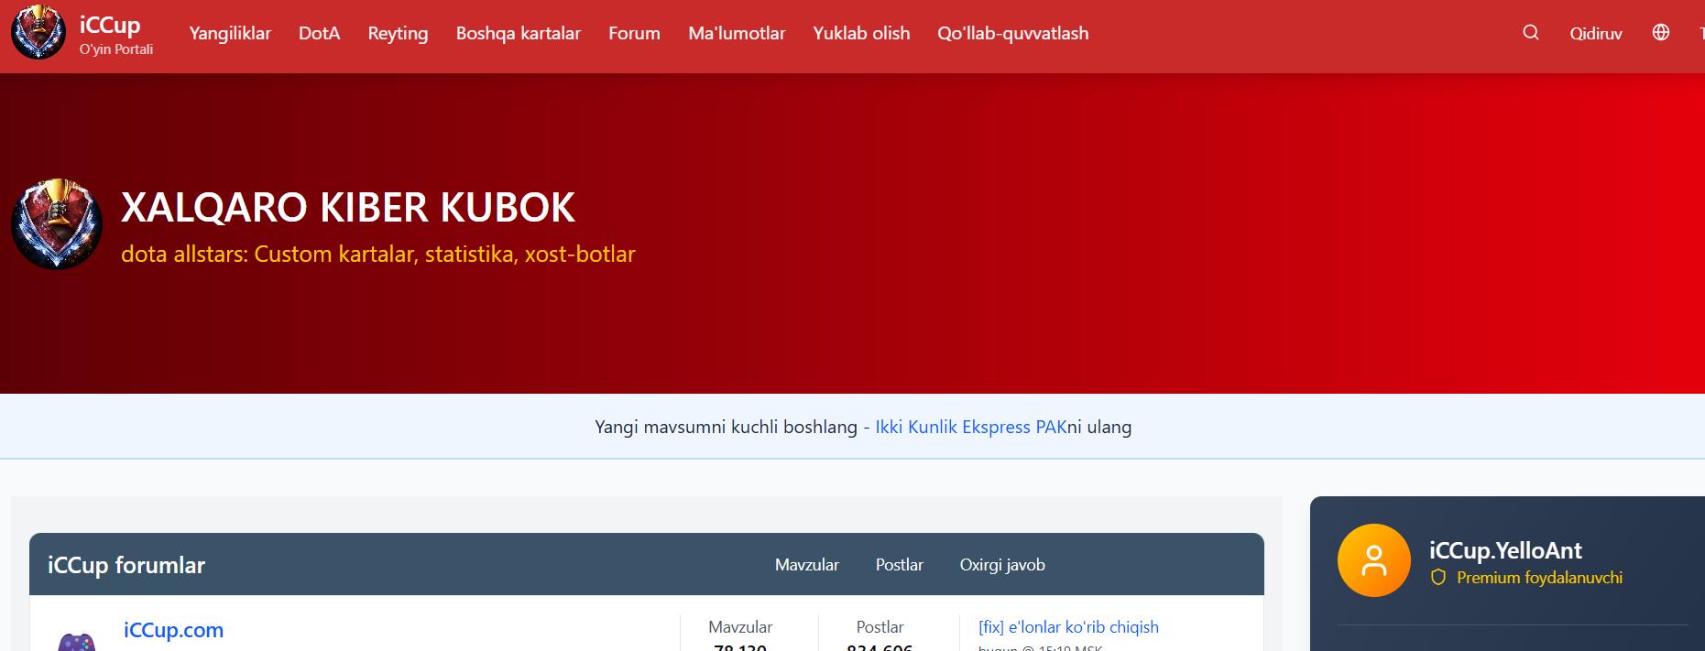This screenshot has width=1705, height=651.
Task: Click the Postlar label in the iCCup.com row
Action: (880, 627)
